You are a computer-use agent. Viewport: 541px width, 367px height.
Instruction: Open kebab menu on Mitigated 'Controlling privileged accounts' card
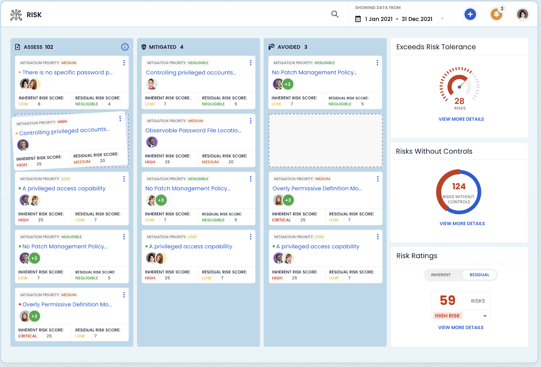point(250,63)
